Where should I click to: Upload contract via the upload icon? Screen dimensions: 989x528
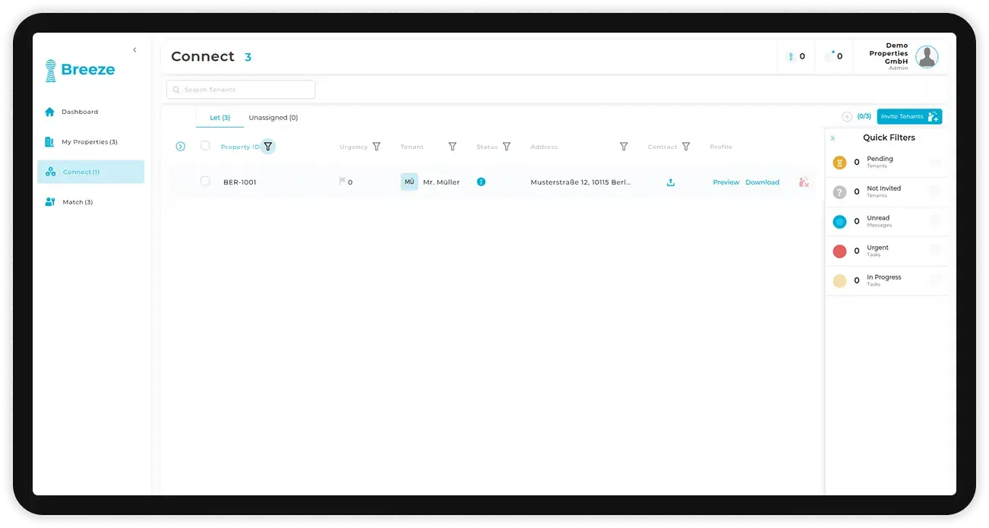click(671, 182)
